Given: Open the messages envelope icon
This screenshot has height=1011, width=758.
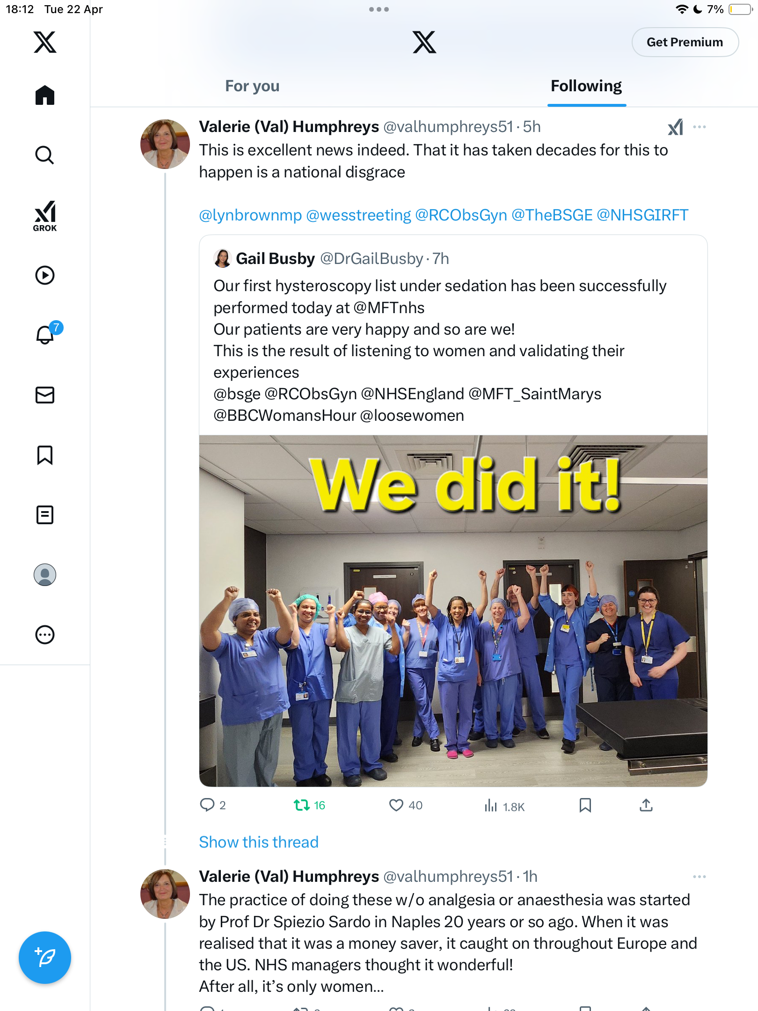Looking at the screenshot, I should pyautogui.click(x=45, y=395).
